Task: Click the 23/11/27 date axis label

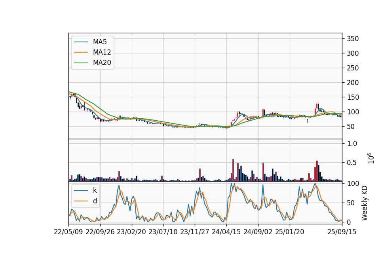Action: (x=195, y=232)
